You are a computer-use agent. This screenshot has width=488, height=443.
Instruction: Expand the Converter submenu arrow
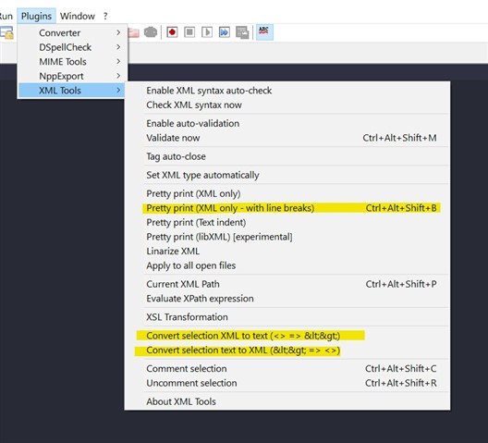(118, 32)
